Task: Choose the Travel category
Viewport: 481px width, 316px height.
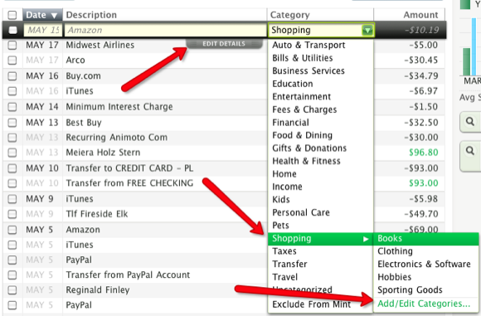Action: tap(284, 277)
